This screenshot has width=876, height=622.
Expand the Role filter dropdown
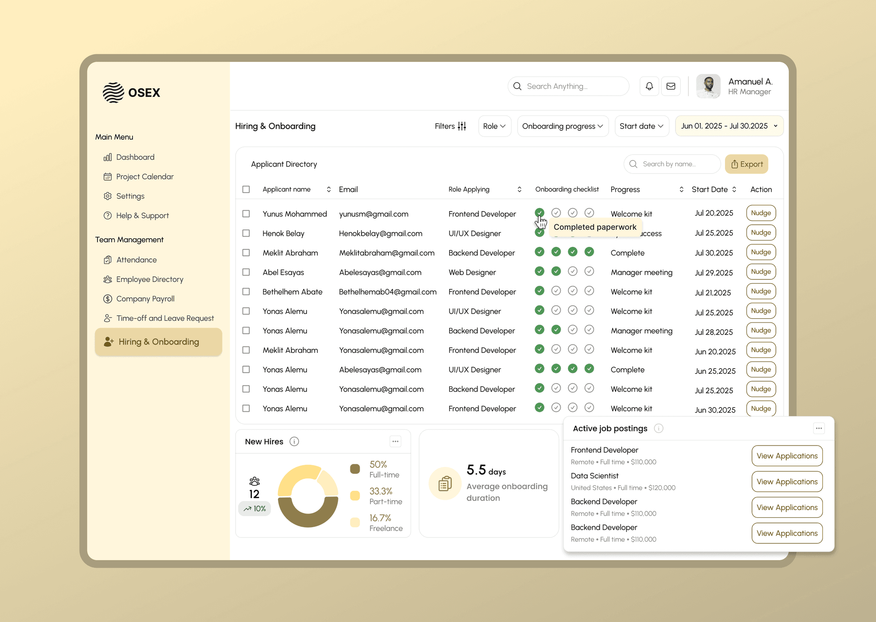coord(494,126)
